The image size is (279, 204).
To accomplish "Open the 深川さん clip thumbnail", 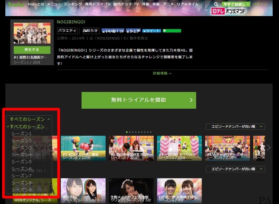I will coord(83,191).
